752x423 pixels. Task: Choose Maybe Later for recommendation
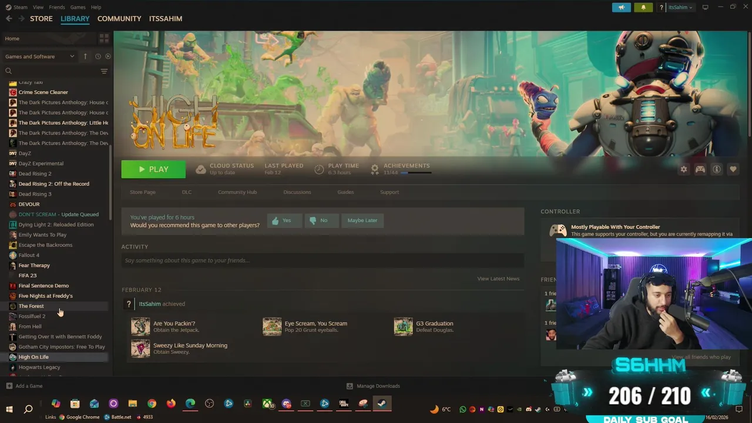362,220
